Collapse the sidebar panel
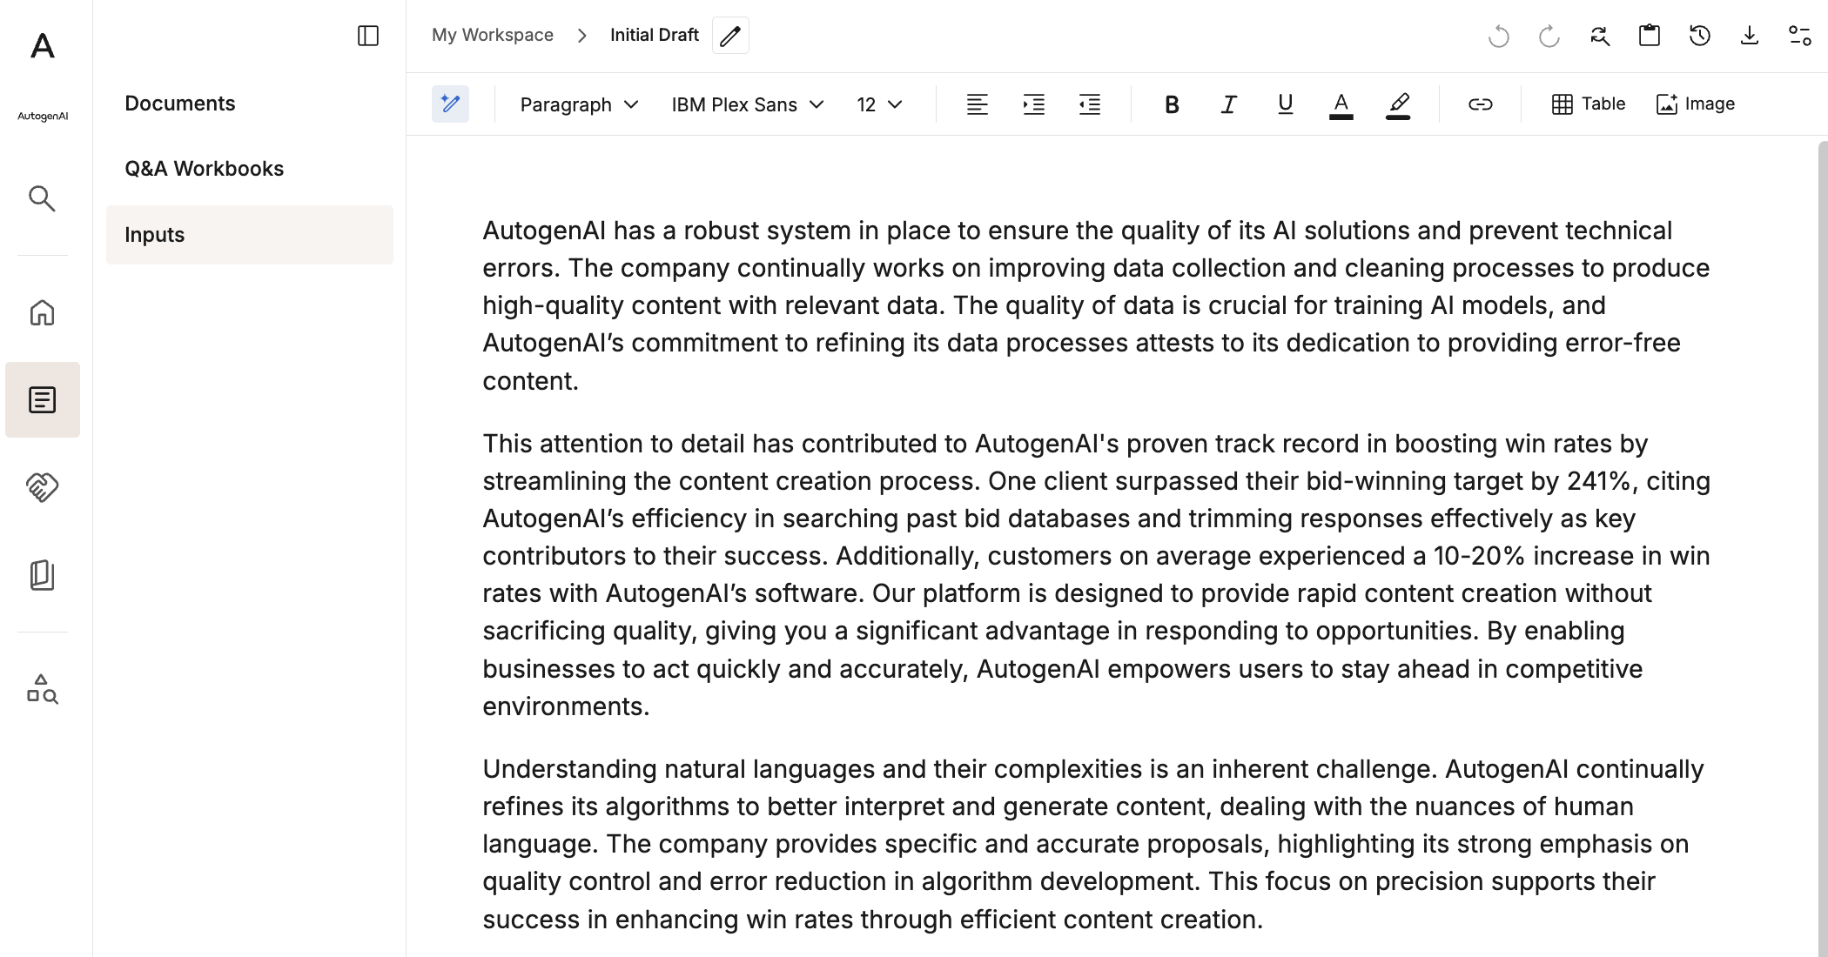 368,36
